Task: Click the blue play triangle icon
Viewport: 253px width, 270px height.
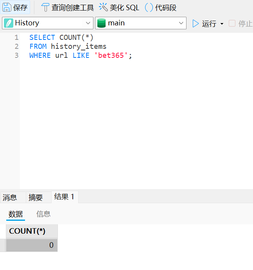Action: pyautogui.click(x=196, y=23)
